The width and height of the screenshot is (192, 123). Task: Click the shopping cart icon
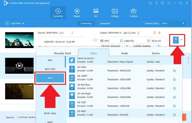coord(150,3)
